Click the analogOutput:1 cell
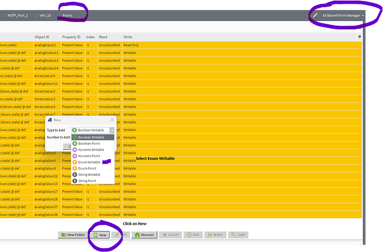This screenshot has height=252, width=383. coord(47,53)
